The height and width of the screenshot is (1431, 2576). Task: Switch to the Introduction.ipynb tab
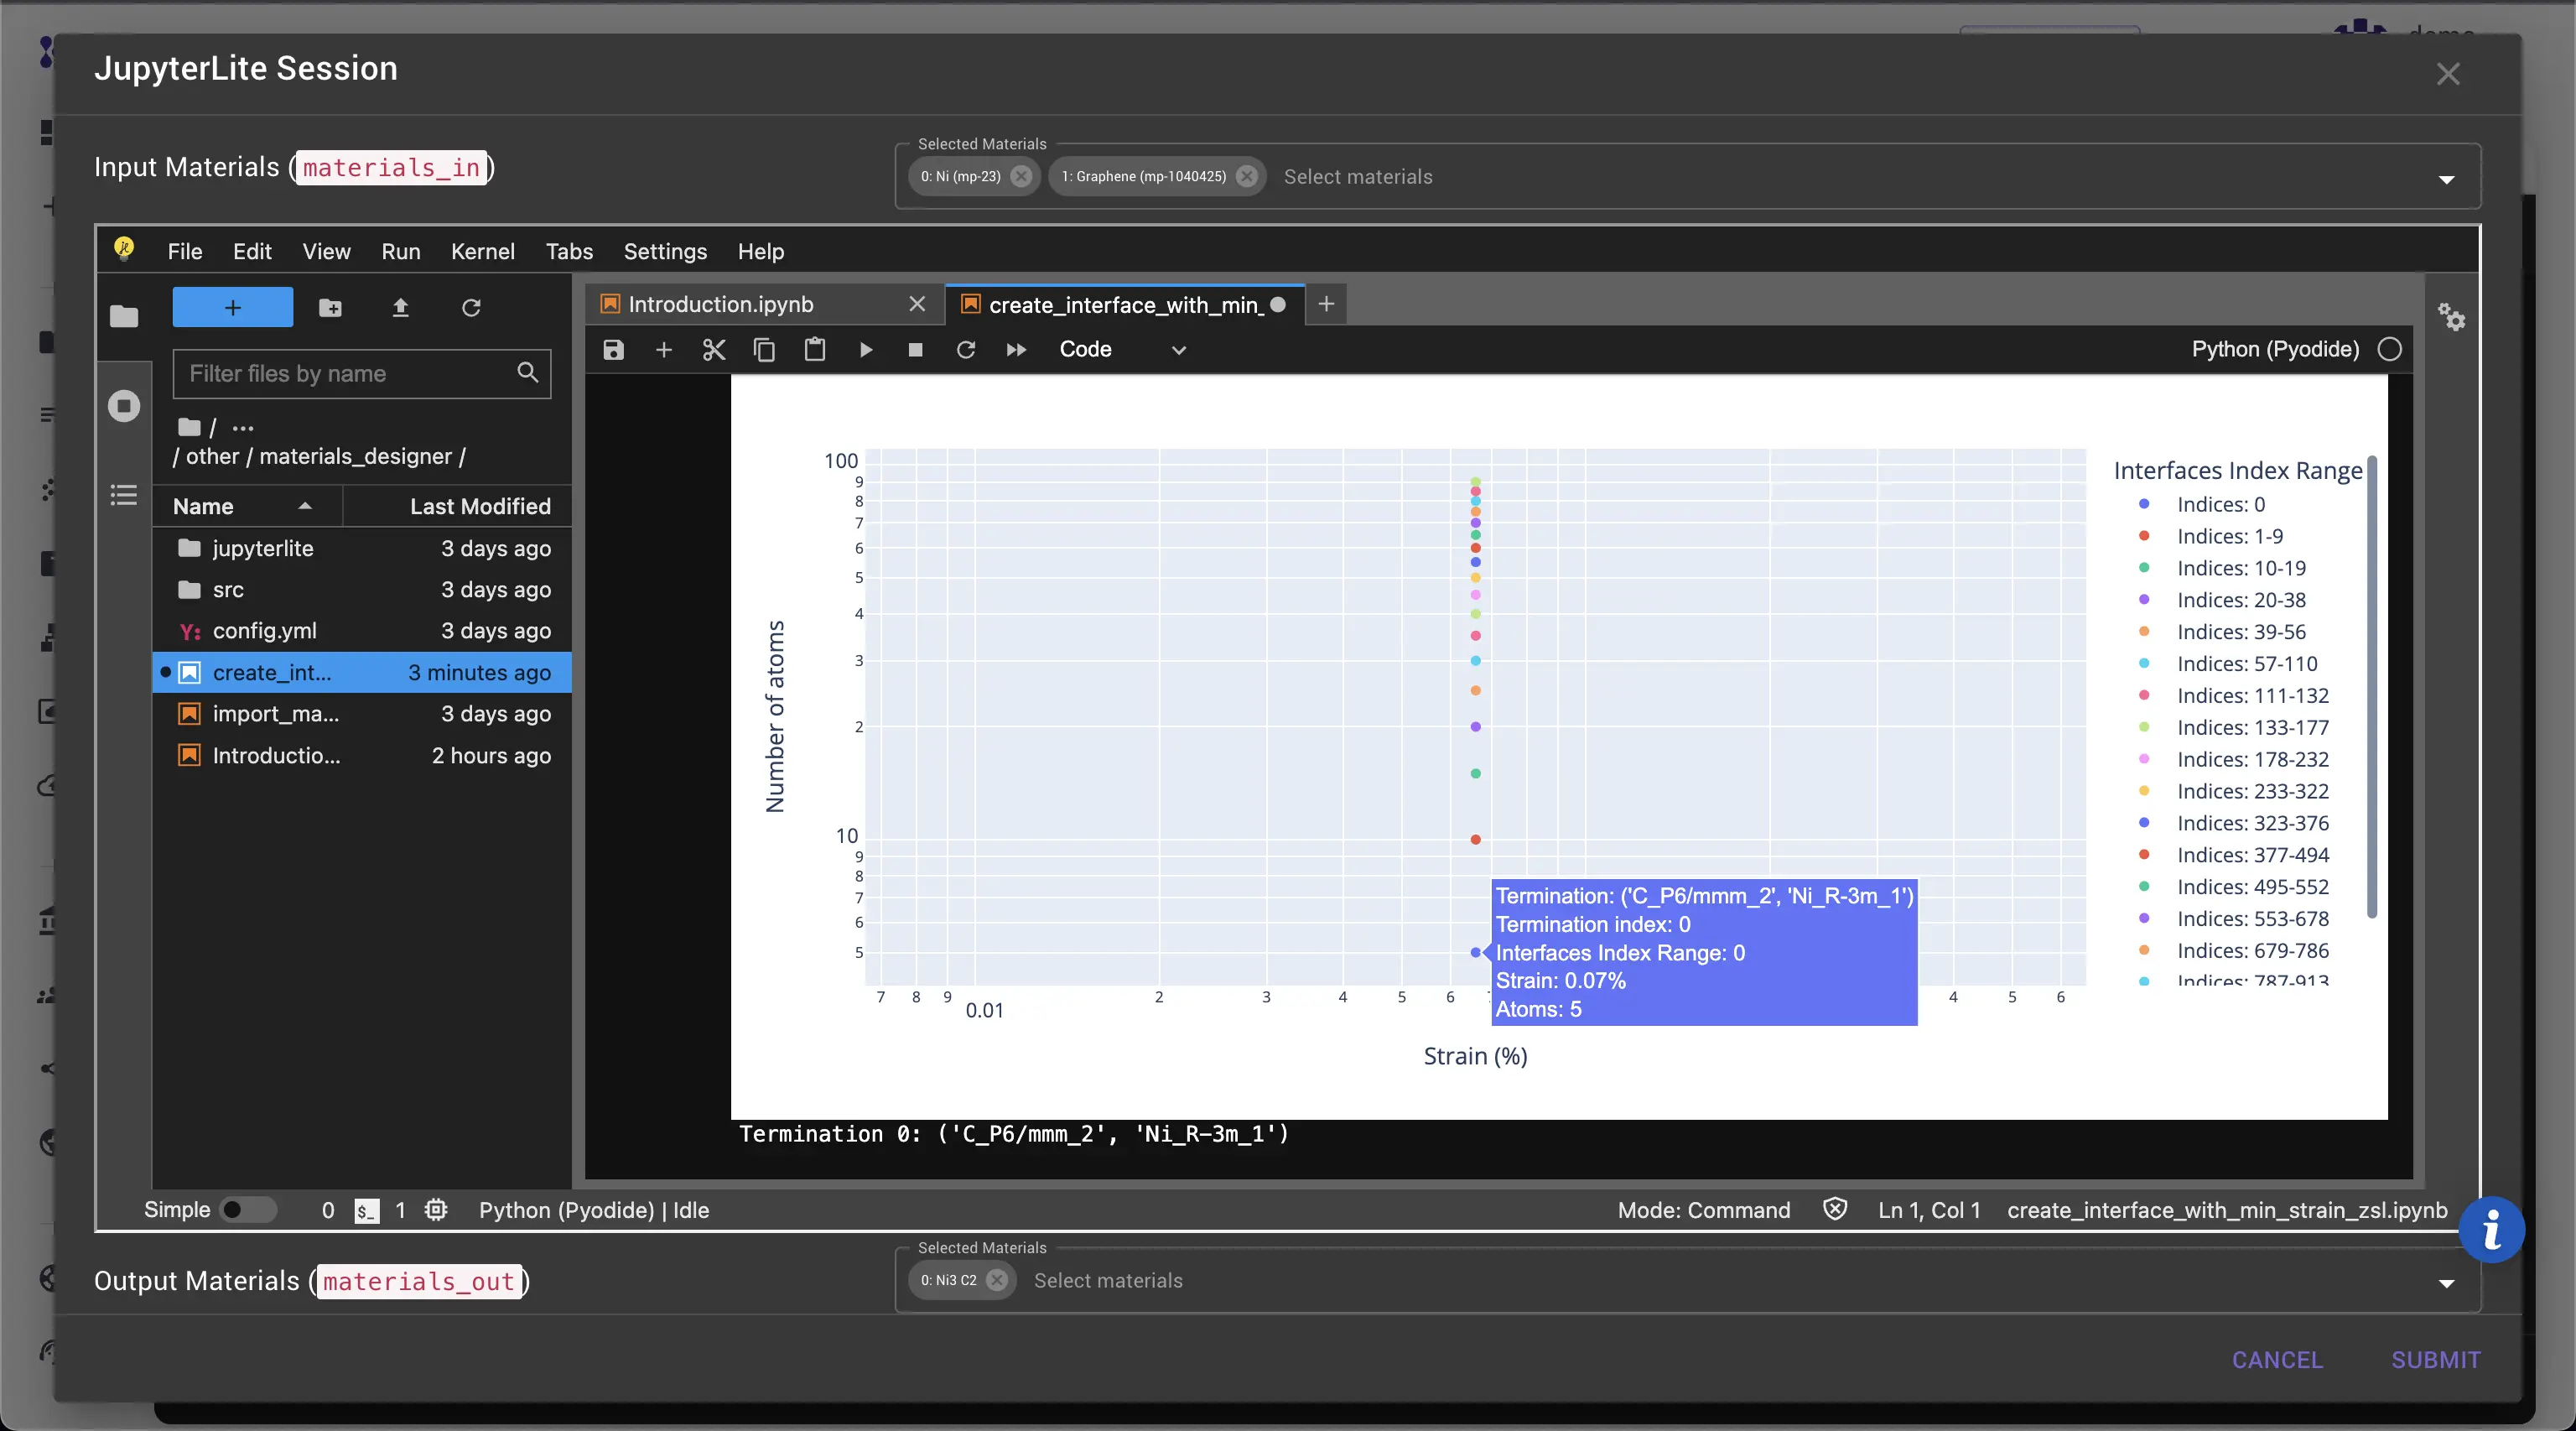720,304
